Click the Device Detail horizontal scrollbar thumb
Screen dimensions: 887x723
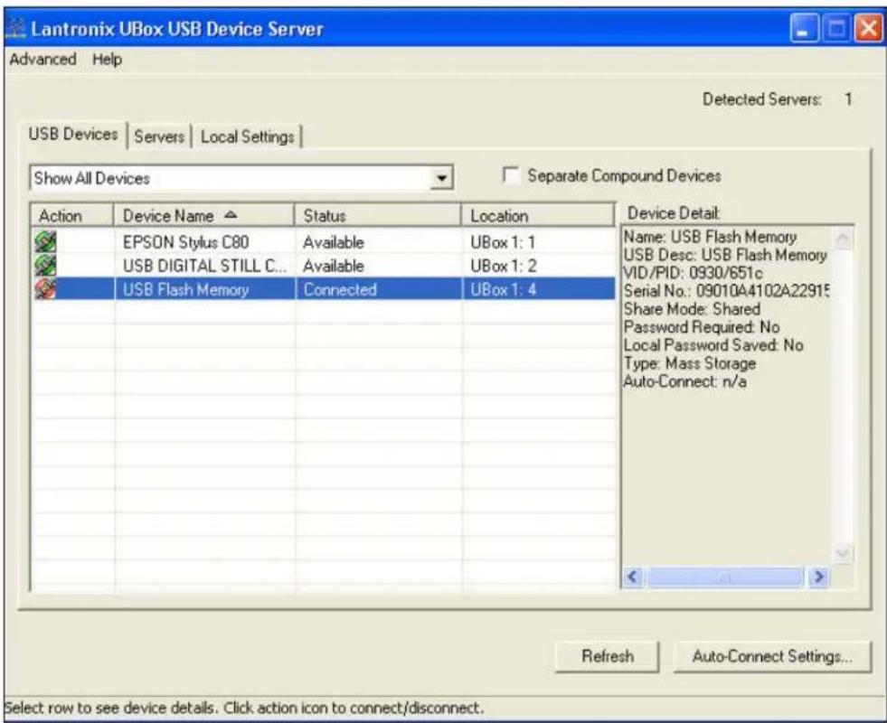(x=726, y=577)
